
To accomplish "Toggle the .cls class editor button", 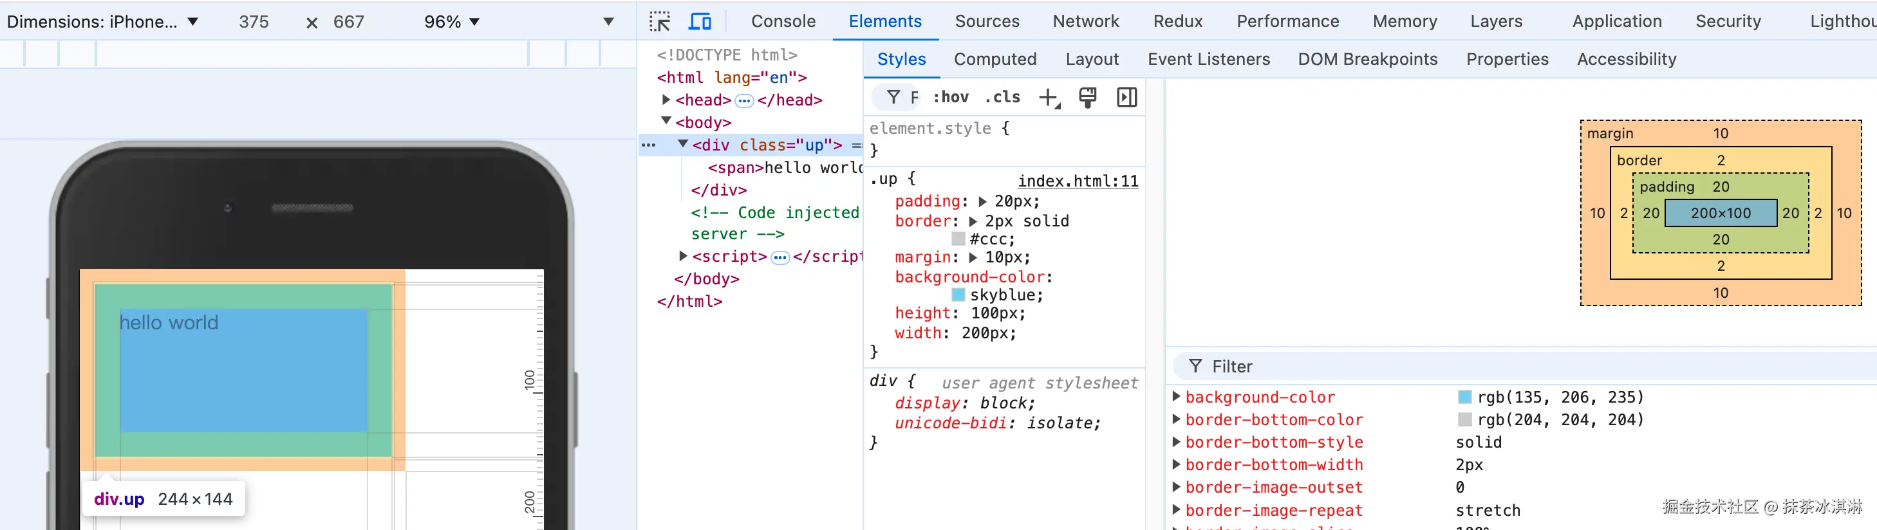I will pyautogui.click(x=1002, y=97).
